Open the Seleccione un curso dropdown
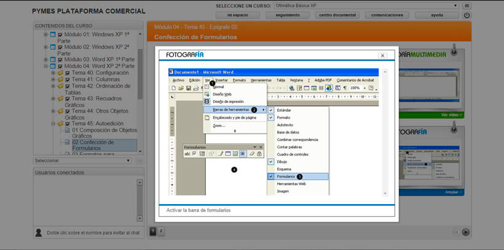This screenshot has height=250, width=504. (x=366, y=6)
